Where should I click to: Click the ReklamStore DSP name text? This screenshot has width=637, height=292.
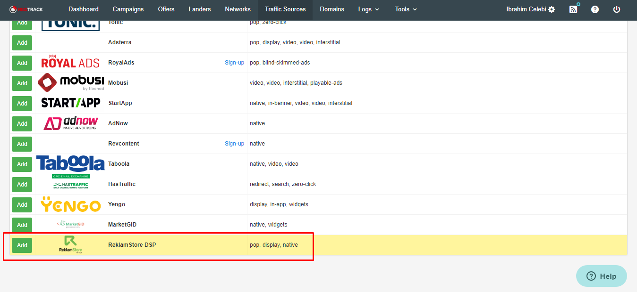click(x=132, y=245)
